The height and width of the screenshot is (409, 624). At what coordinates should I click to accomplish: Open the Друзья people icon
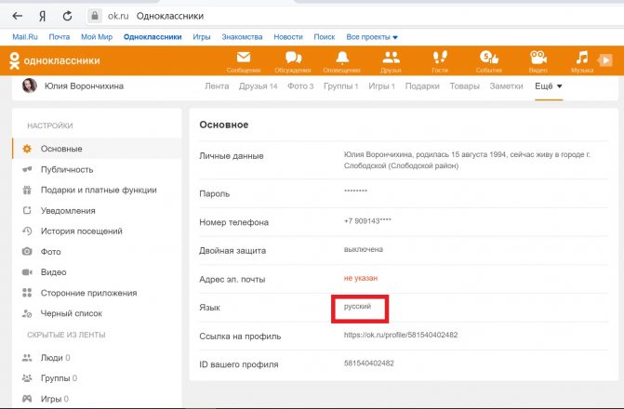coord(391,58)
